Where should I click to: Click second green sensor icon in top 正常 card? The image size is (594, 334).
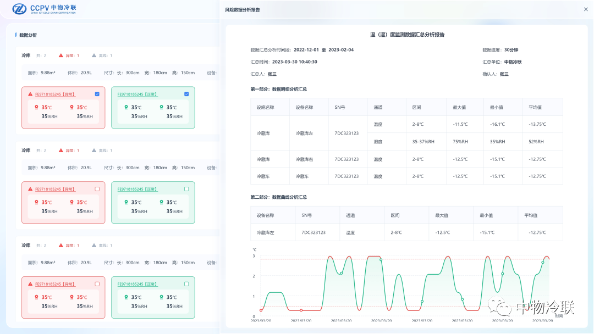161,108
